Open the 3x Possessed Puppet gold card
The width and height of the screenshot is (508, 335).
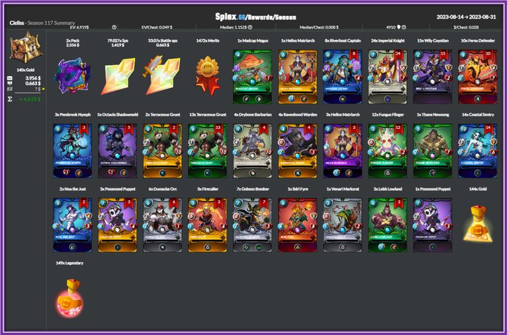click(117, 225)
